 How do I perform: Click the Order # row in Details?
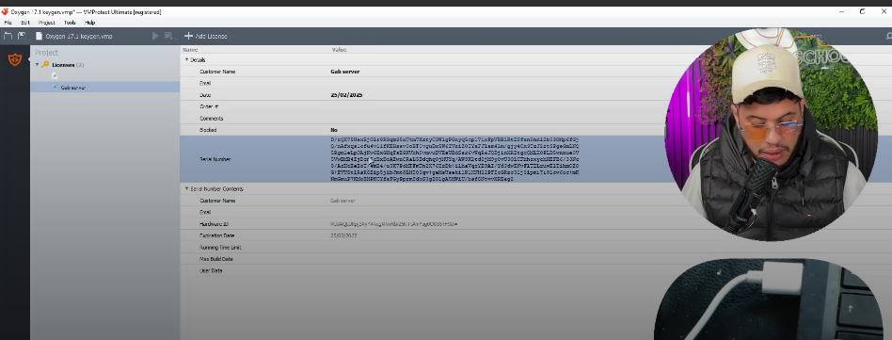pos(422,106)
